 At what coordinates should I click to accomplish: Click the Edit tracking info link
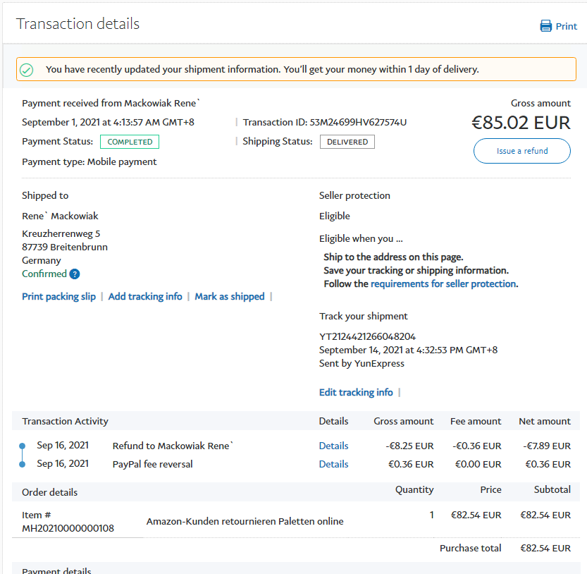pos(356,393)
